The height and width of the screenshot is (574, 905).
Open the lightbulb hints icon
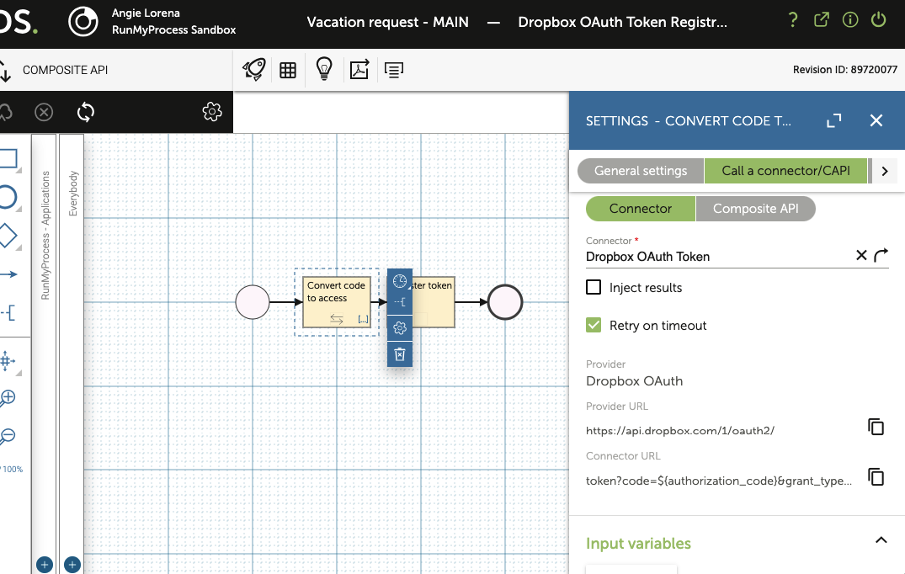(x=324, y=69)
